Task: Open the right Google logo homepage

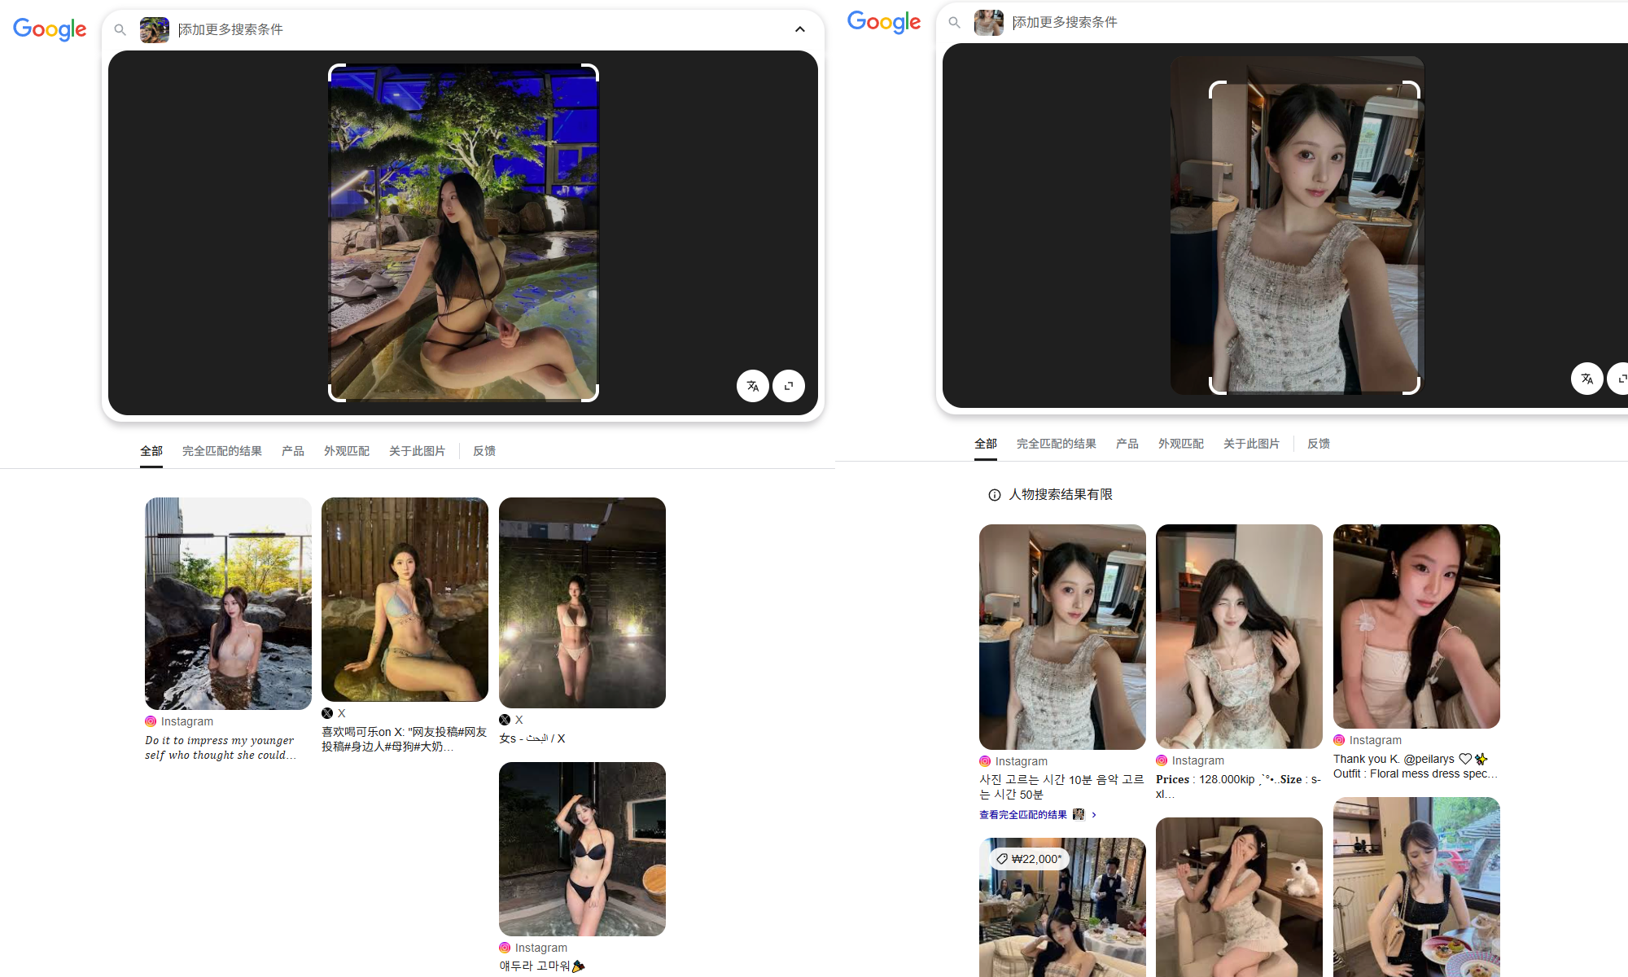Action: 884,22
